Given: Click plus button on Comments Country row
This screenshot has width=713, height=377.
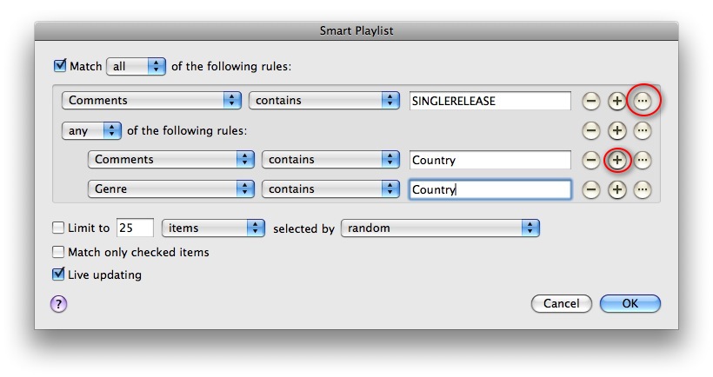Looking at the screenshot, I should click(616, 160).
